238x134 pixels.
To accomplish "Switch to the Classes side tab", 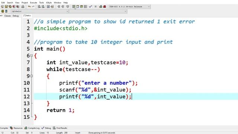I will click(x=7, y=16).
